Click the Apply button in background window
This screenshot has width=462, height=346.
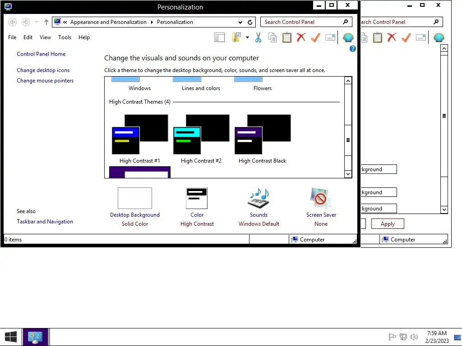(x=388, y=223)
